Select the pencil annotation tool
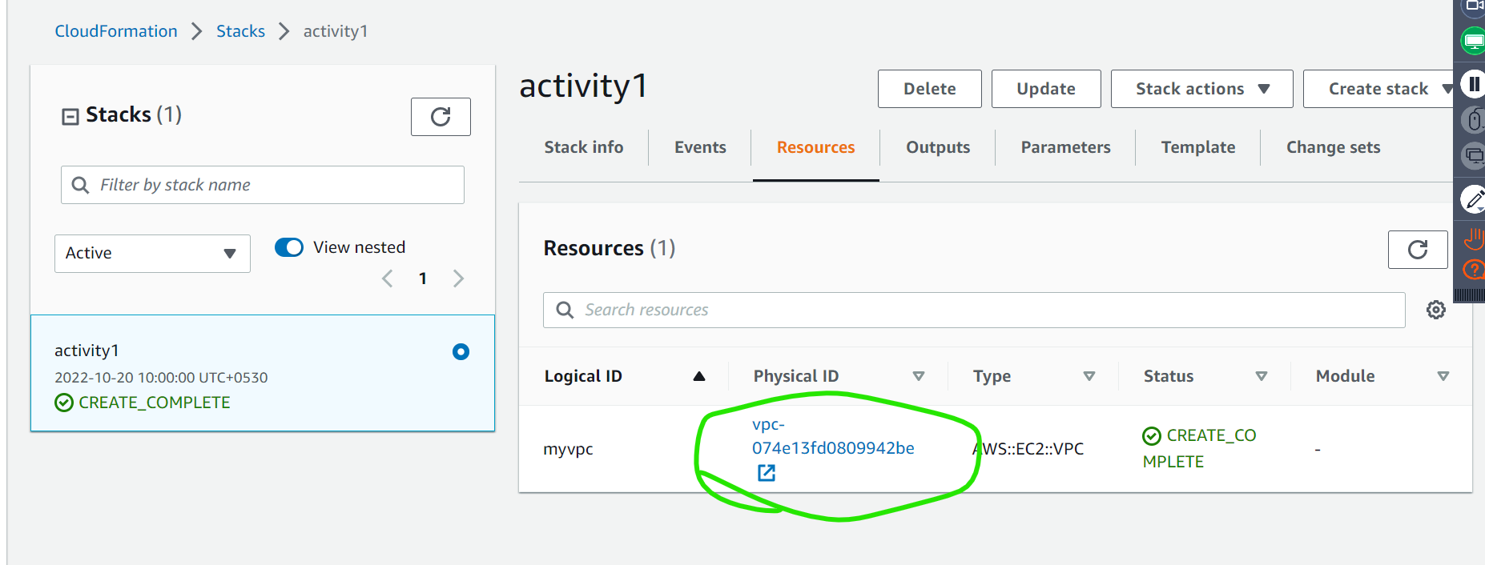Viewport: 1485px width, 565px height. 1474,198
